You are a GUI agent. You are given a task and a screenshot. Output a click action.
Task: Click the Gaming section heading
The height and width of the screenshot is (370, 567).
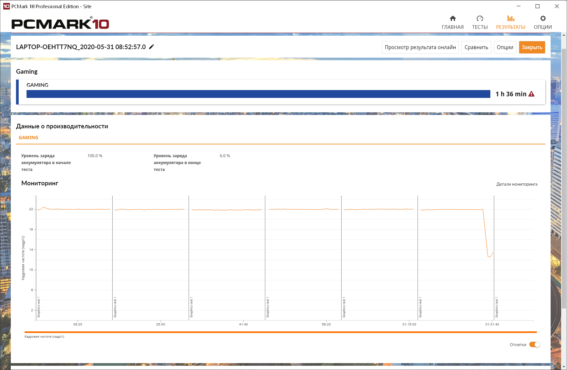27,71
